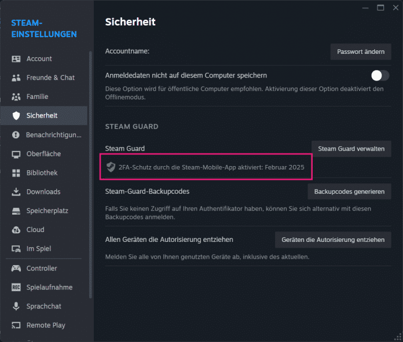
Task: Open the Remote Play settings tab
Action: (46, 325)
